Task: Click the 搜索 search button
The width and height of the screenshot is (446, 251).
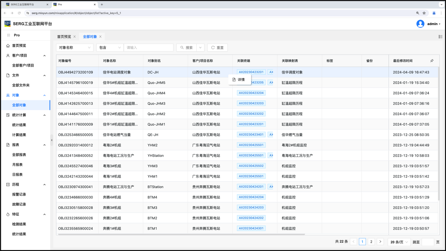Action: tap(186, 48)
